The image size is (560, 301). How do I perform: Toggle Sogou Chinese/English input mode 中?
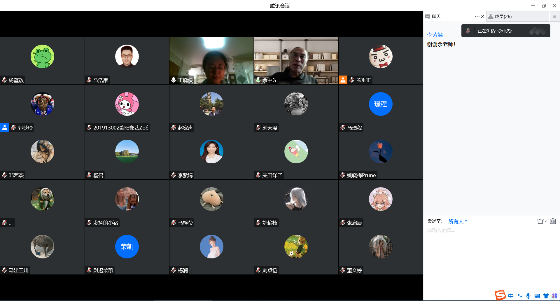511,296
